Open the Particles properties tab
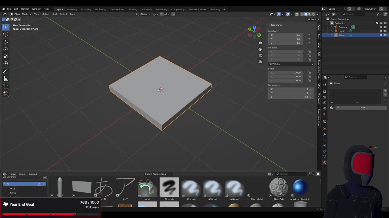The height and width of the screenshot is (218, 389). coord(325,140)
